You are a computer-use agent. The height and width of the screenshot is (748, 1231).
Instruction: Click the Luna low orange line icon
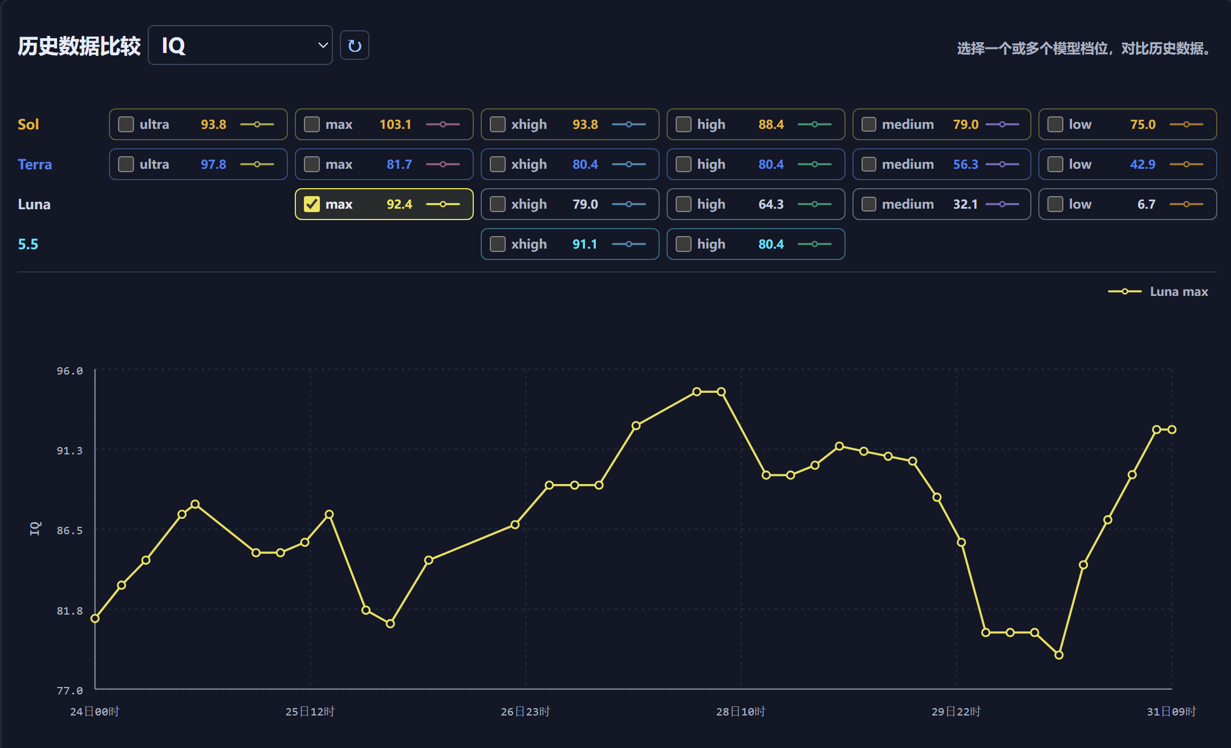[x=1186, y=204]
